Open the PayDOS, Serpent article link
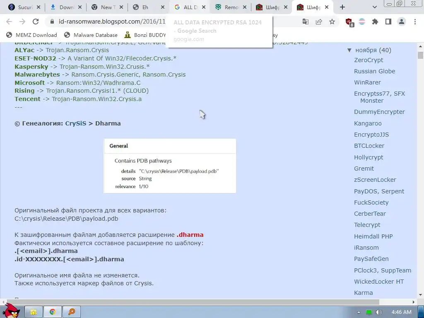 tap(379, 191)
